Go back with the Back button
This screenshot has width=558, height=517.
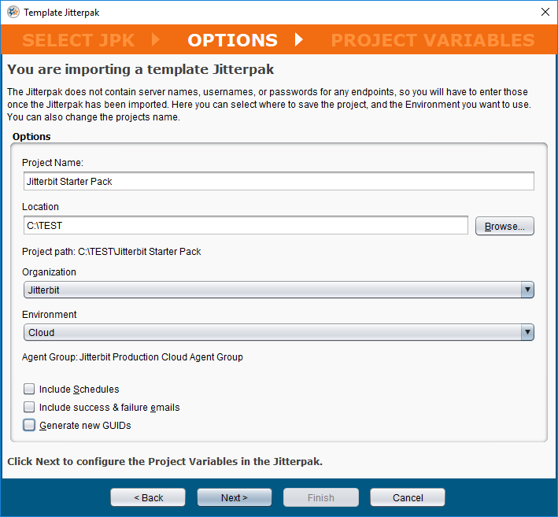[x=148, y=497]
